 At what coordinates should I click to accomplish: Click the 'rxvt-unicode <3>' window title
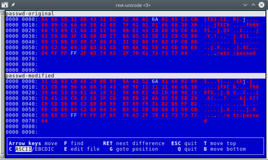click(x=133, y=5)
